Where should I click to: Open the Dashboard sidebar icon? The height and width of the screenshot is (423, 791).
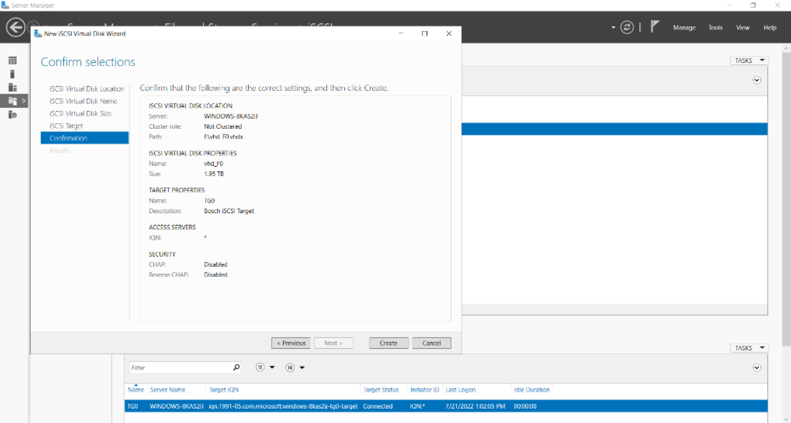click(12, 61)
